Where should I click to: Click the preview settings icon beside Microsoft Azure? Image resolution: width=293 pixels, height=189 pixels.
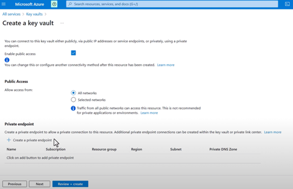(54, 4)
